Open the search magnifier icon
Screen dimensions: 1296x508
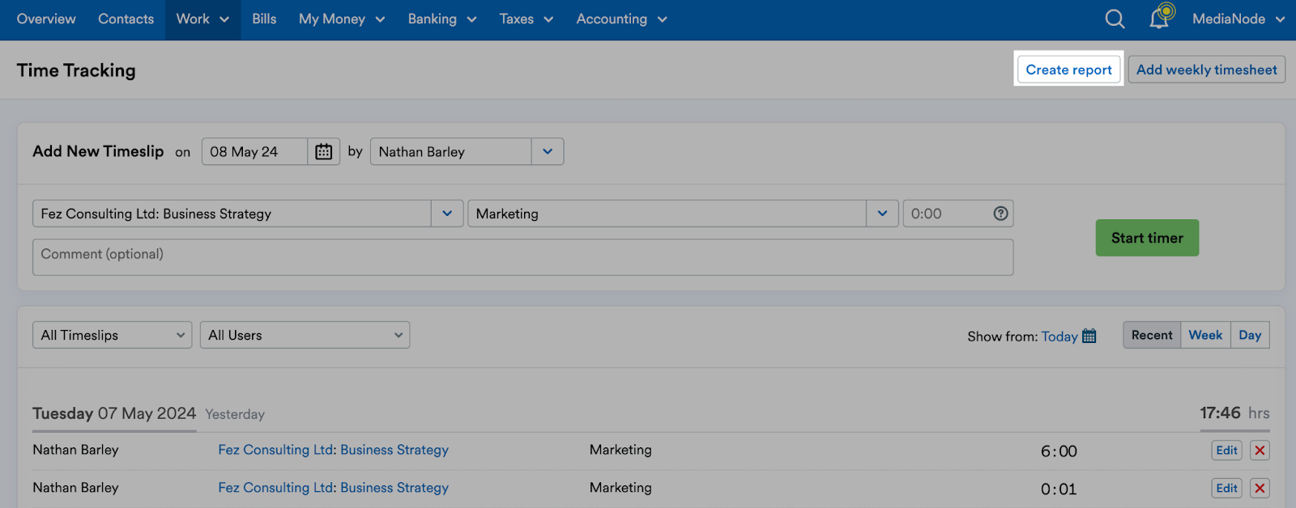(x=1115, y=19)
